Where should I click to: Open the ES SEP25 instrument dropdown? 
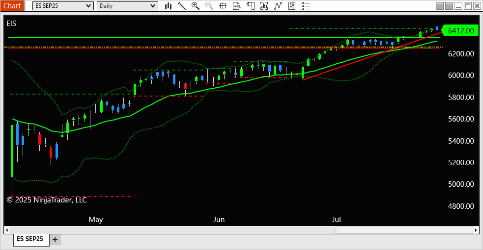pos(63,6)
